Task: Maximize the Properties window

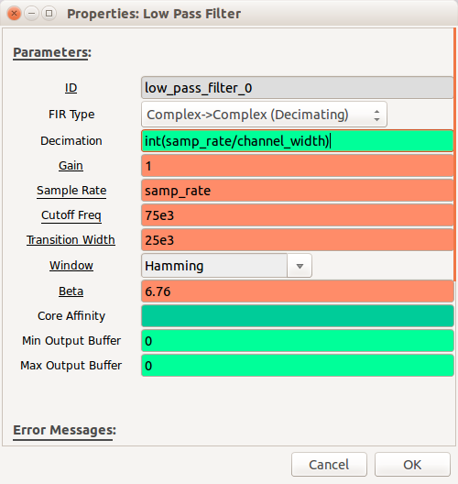Action: tap(49, 14)
